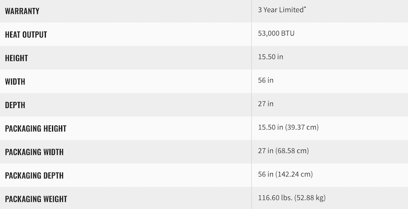This screenshot has width=408, height=209.
Task: Click the vertical divider beside HEAT OUTPUT
Action: [251, 34]
